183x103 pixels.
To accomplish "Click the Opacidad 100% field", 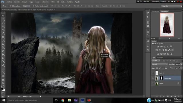I will (178, 64).
